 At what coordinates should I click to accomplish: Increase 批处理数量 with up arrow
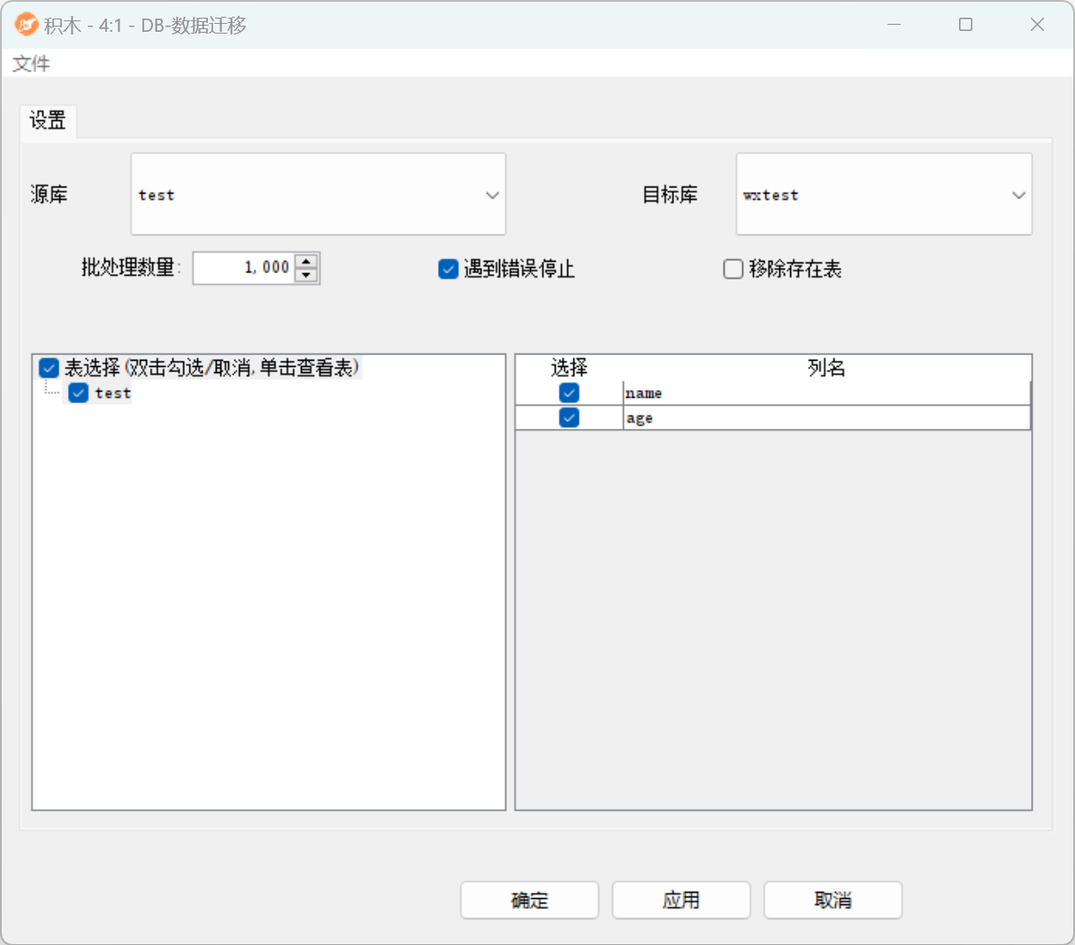coord(306,262)
